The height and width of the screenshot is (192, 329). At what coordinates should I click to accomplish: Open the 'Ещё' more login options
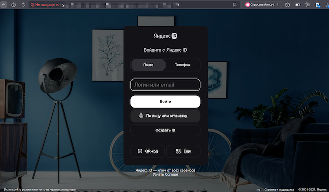click(183, 151)
